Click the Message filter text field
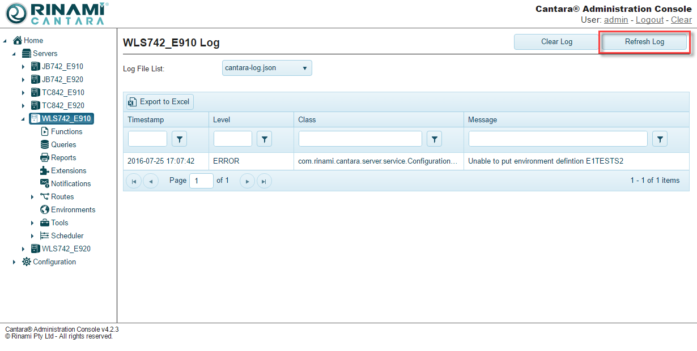This screenshot has width=697, height=351. click(558, 139)
